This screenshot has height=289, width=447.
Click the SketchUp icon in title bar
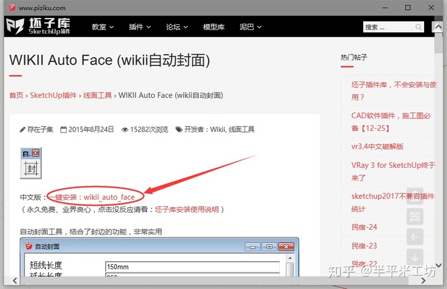[12, 7]
